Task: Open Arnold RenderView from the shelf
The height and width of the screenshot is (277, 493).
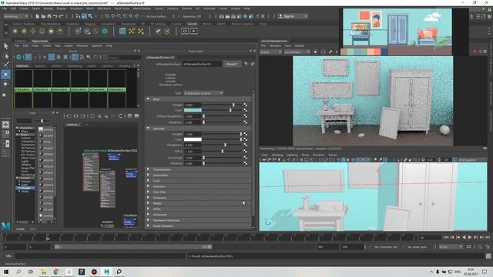Action: (185, 31)
